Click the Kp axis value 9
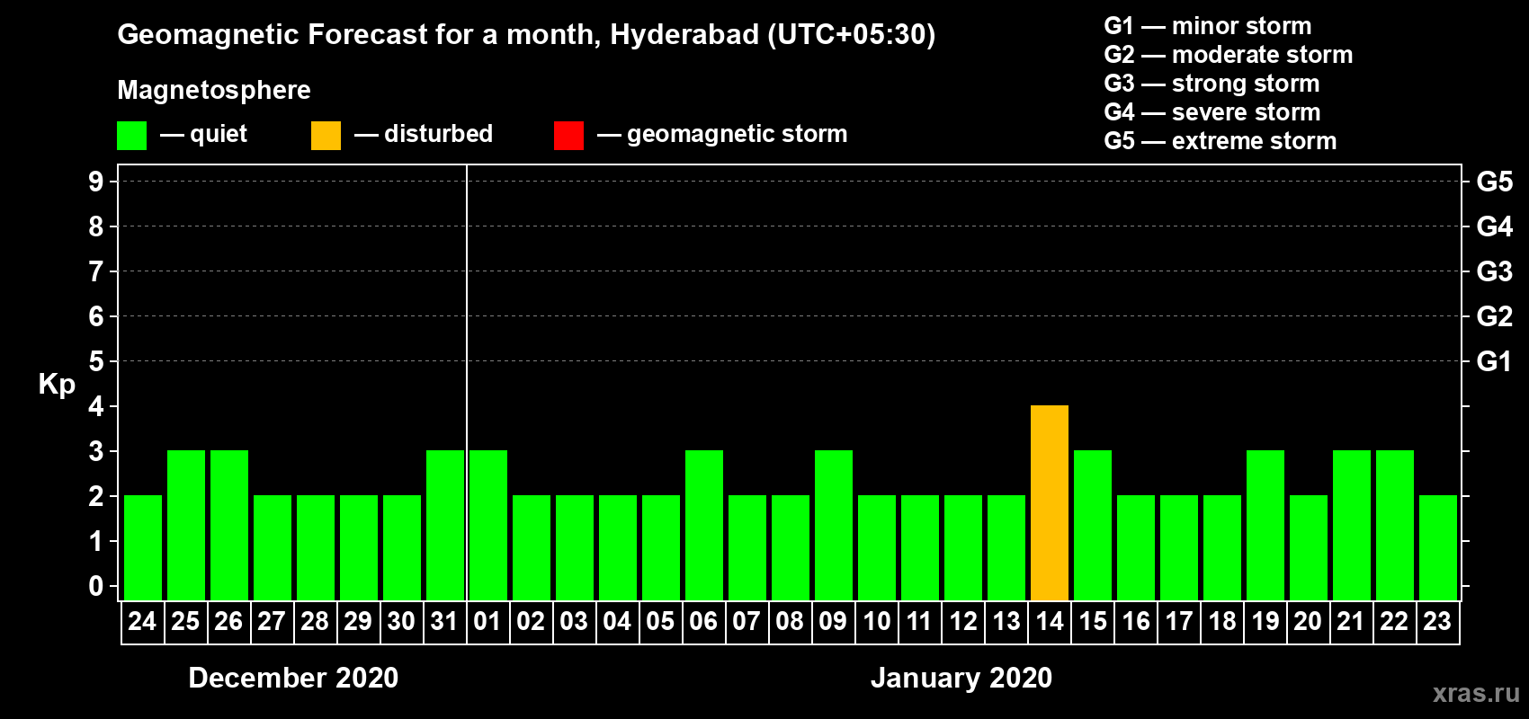Image resolution: width=1529 pixels, height=719 pixels. click(96, 182)
